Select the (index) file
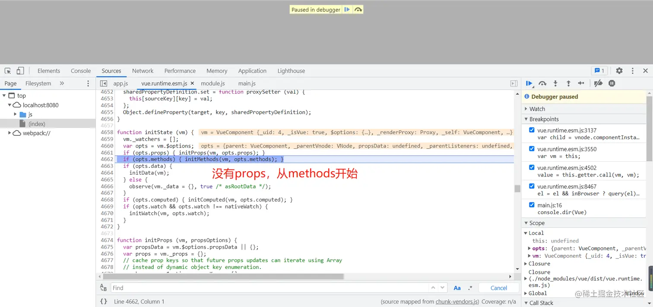Screen dimensions: 653x307 tap(37, 124)
